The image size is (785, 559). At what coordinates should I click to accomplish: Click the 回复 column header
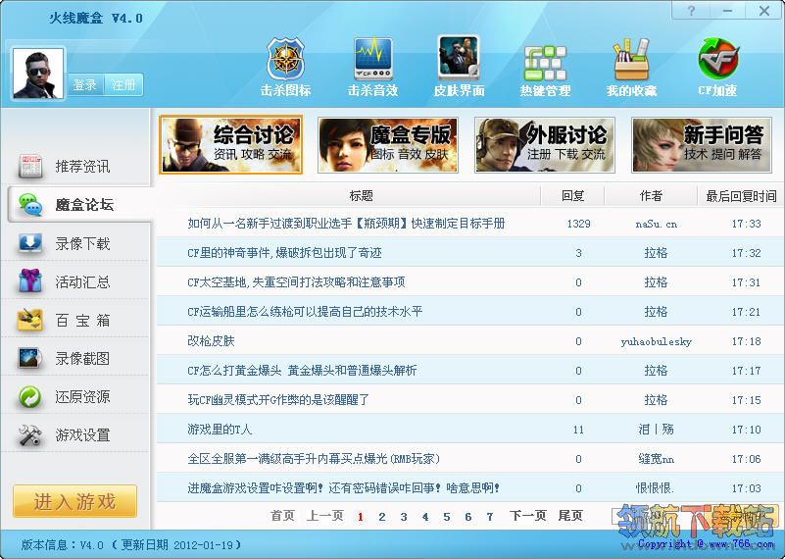572,196
